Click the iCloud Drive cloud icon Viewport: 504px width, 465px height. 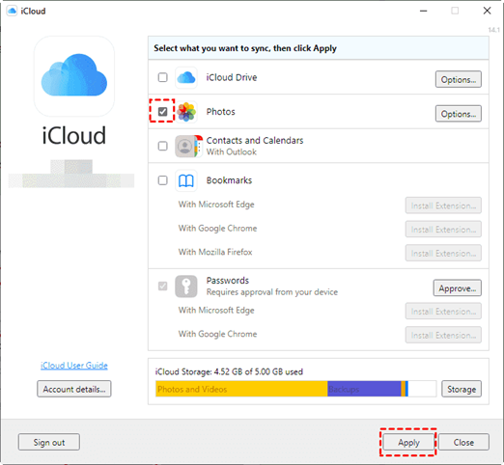pos(186,77)
